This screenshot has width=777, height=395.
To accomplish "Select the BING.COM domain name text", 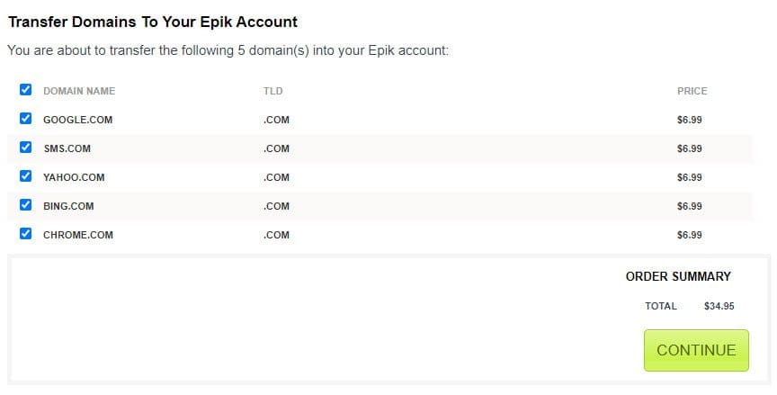I will (68, 206).
